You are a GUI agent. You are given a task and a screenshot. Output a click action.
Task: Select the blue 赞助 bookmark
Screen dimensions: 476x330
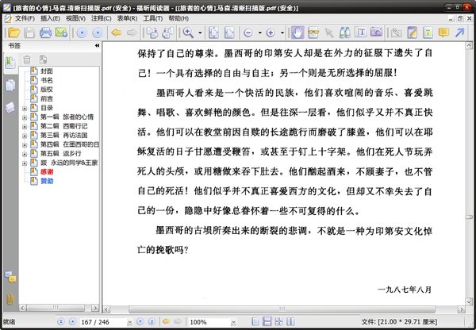click(47, 181)
